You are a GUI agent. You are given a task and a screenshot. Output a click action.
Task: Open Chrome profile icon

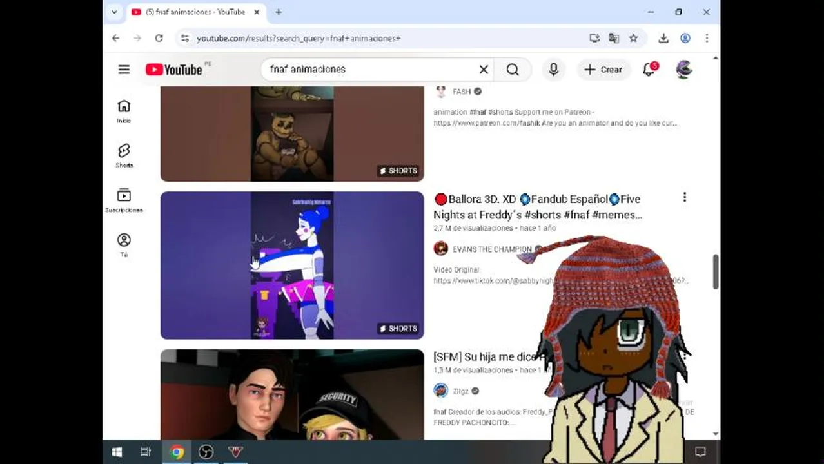pos(685,38)
